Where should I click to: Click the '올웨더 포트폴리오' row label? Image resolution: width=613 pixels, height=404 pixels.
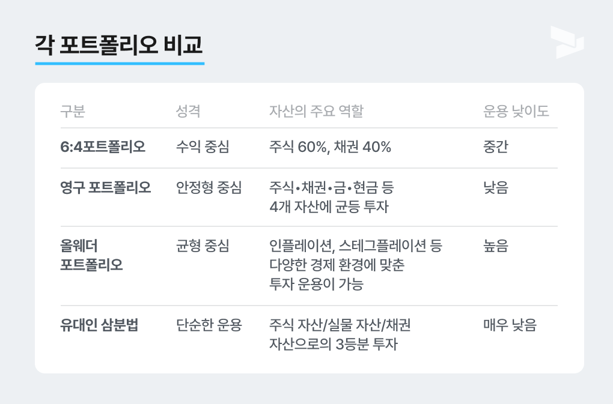[x=91, y=255]
